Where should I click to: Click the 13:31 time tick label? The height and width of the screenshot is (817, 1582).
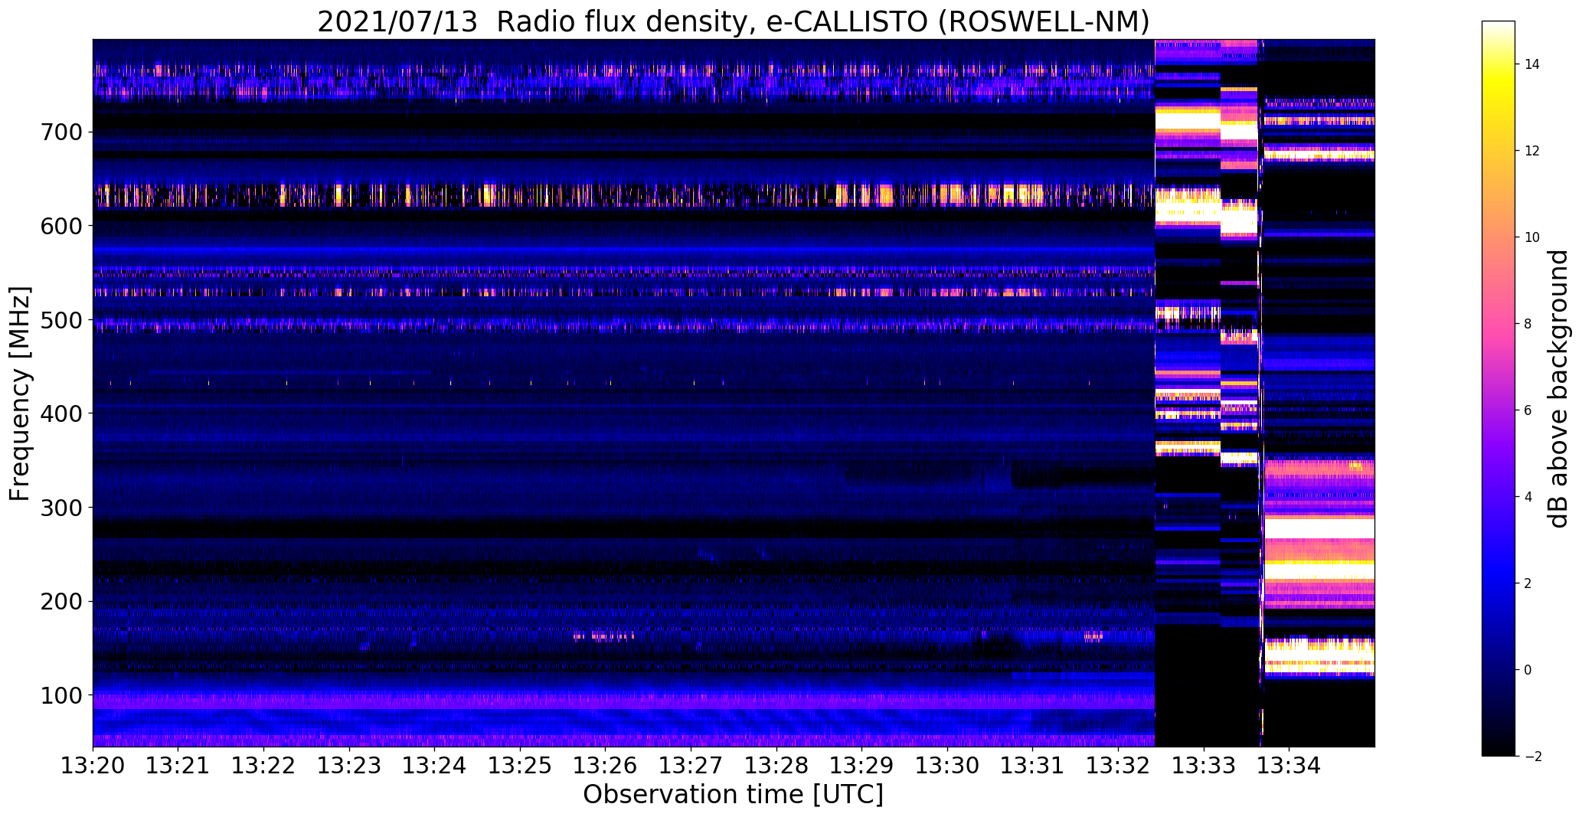tap(1032, 764)
